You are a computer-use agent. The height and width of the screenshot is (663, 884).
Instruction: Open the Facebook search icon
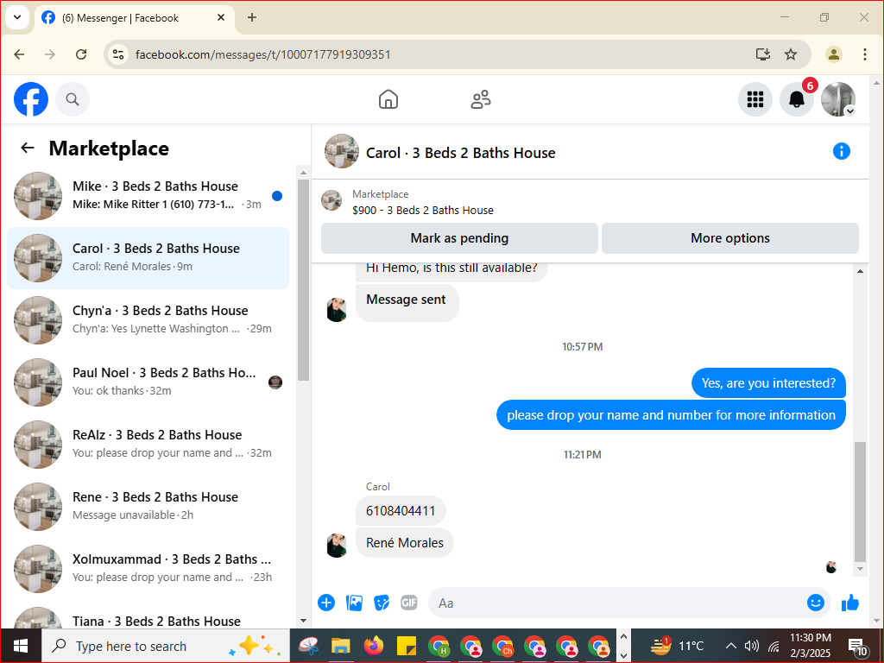(x=73, y=100)
